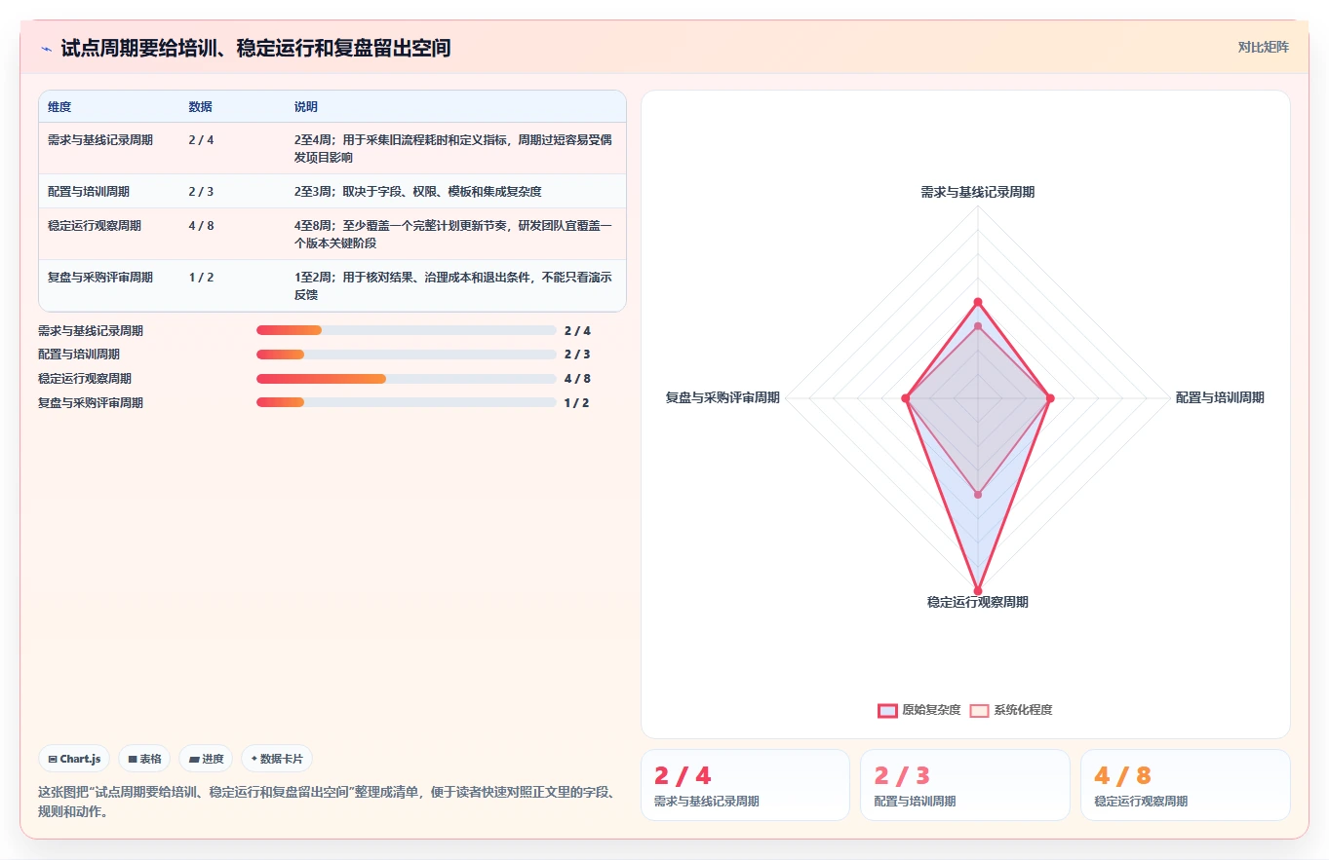Click progress bar for 稳定运行观察周期
Screen dimensions: 1329x860
(407, 378)
